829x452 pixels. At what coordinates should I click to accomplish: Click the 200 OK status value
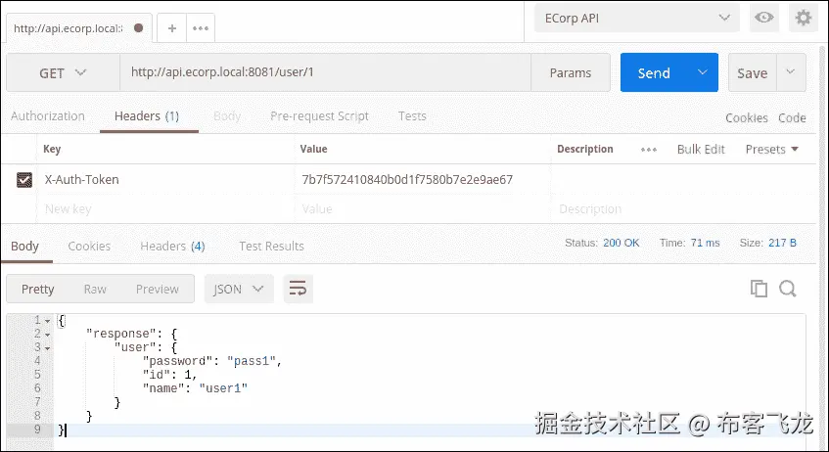(622, 244)
